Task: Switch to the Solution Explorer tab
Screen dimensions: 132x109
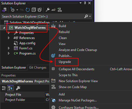Action: pos(14,68)
